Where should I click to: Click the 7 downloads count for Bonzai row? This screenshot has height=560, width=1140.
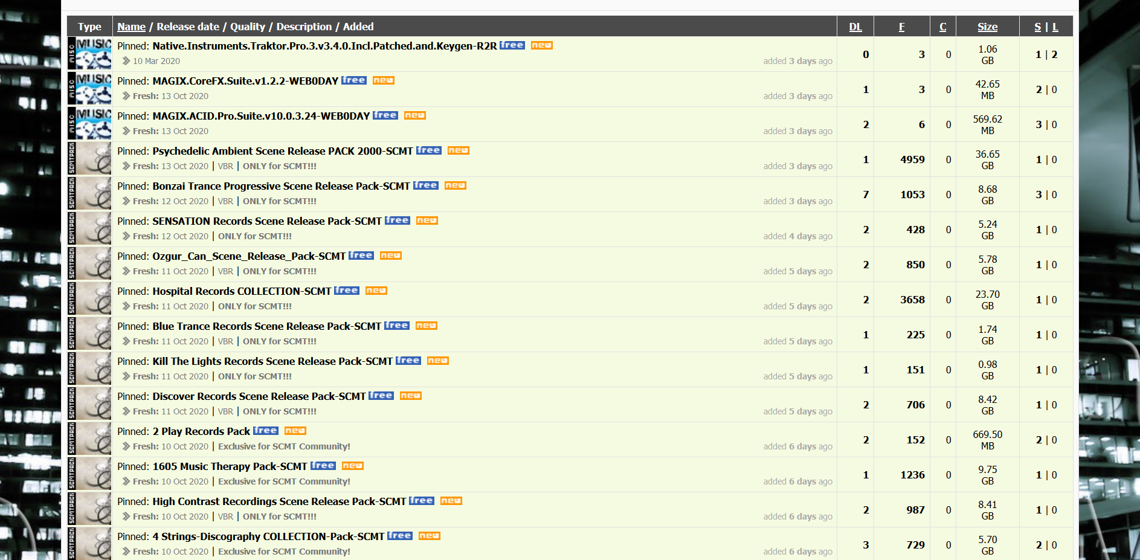(866, 195)
